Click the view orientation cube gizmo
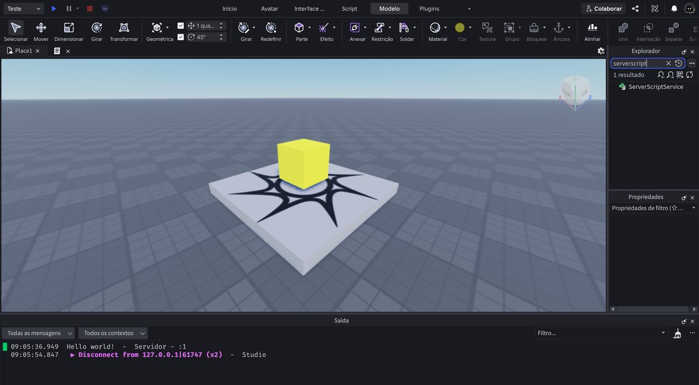 coord(574,91)
